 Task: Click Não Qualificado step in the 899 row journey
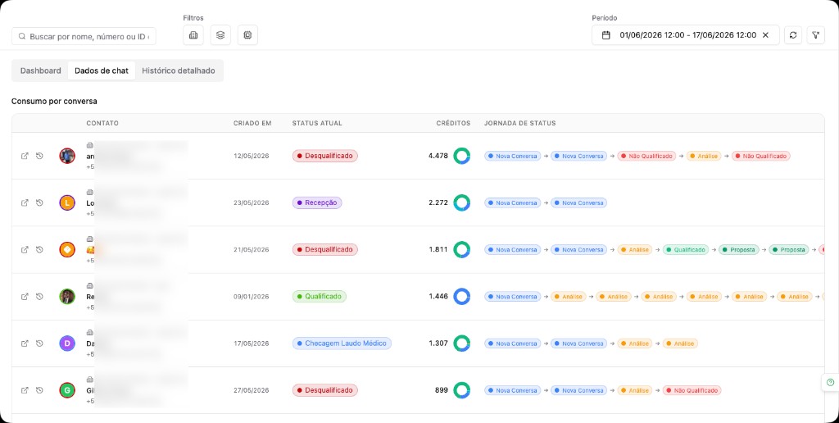tap(692, 390)
